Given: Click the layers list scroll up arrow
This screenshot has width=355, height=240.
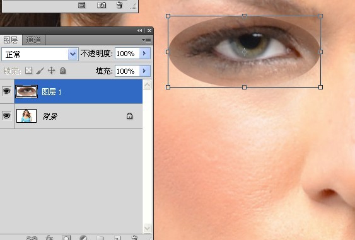Looking at the screenshot, I should tap(147, 85).
